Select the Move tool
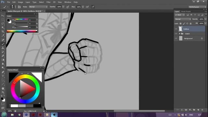 (x=3, y=16)
